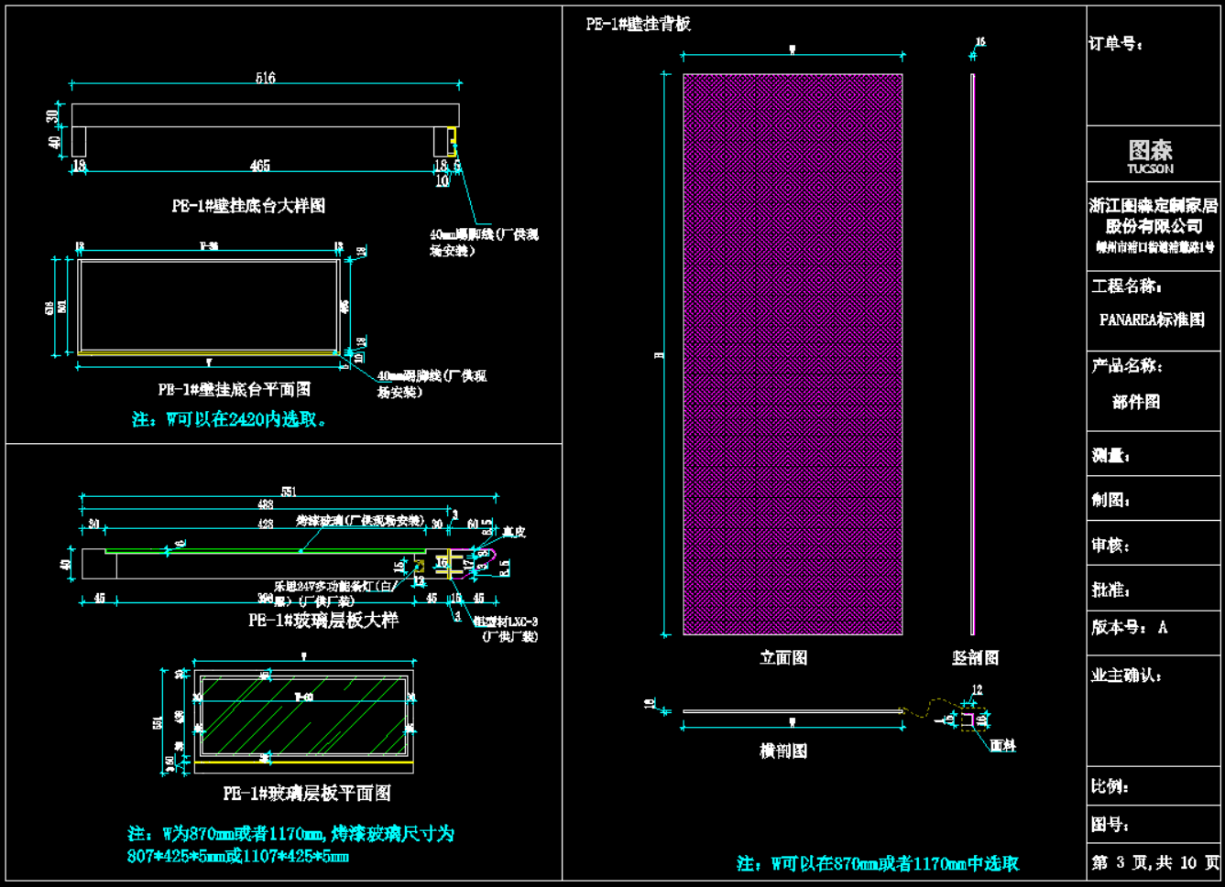Click the 面料 leader annotation
Screen dimensions: 1225x887
point(1003,746)
